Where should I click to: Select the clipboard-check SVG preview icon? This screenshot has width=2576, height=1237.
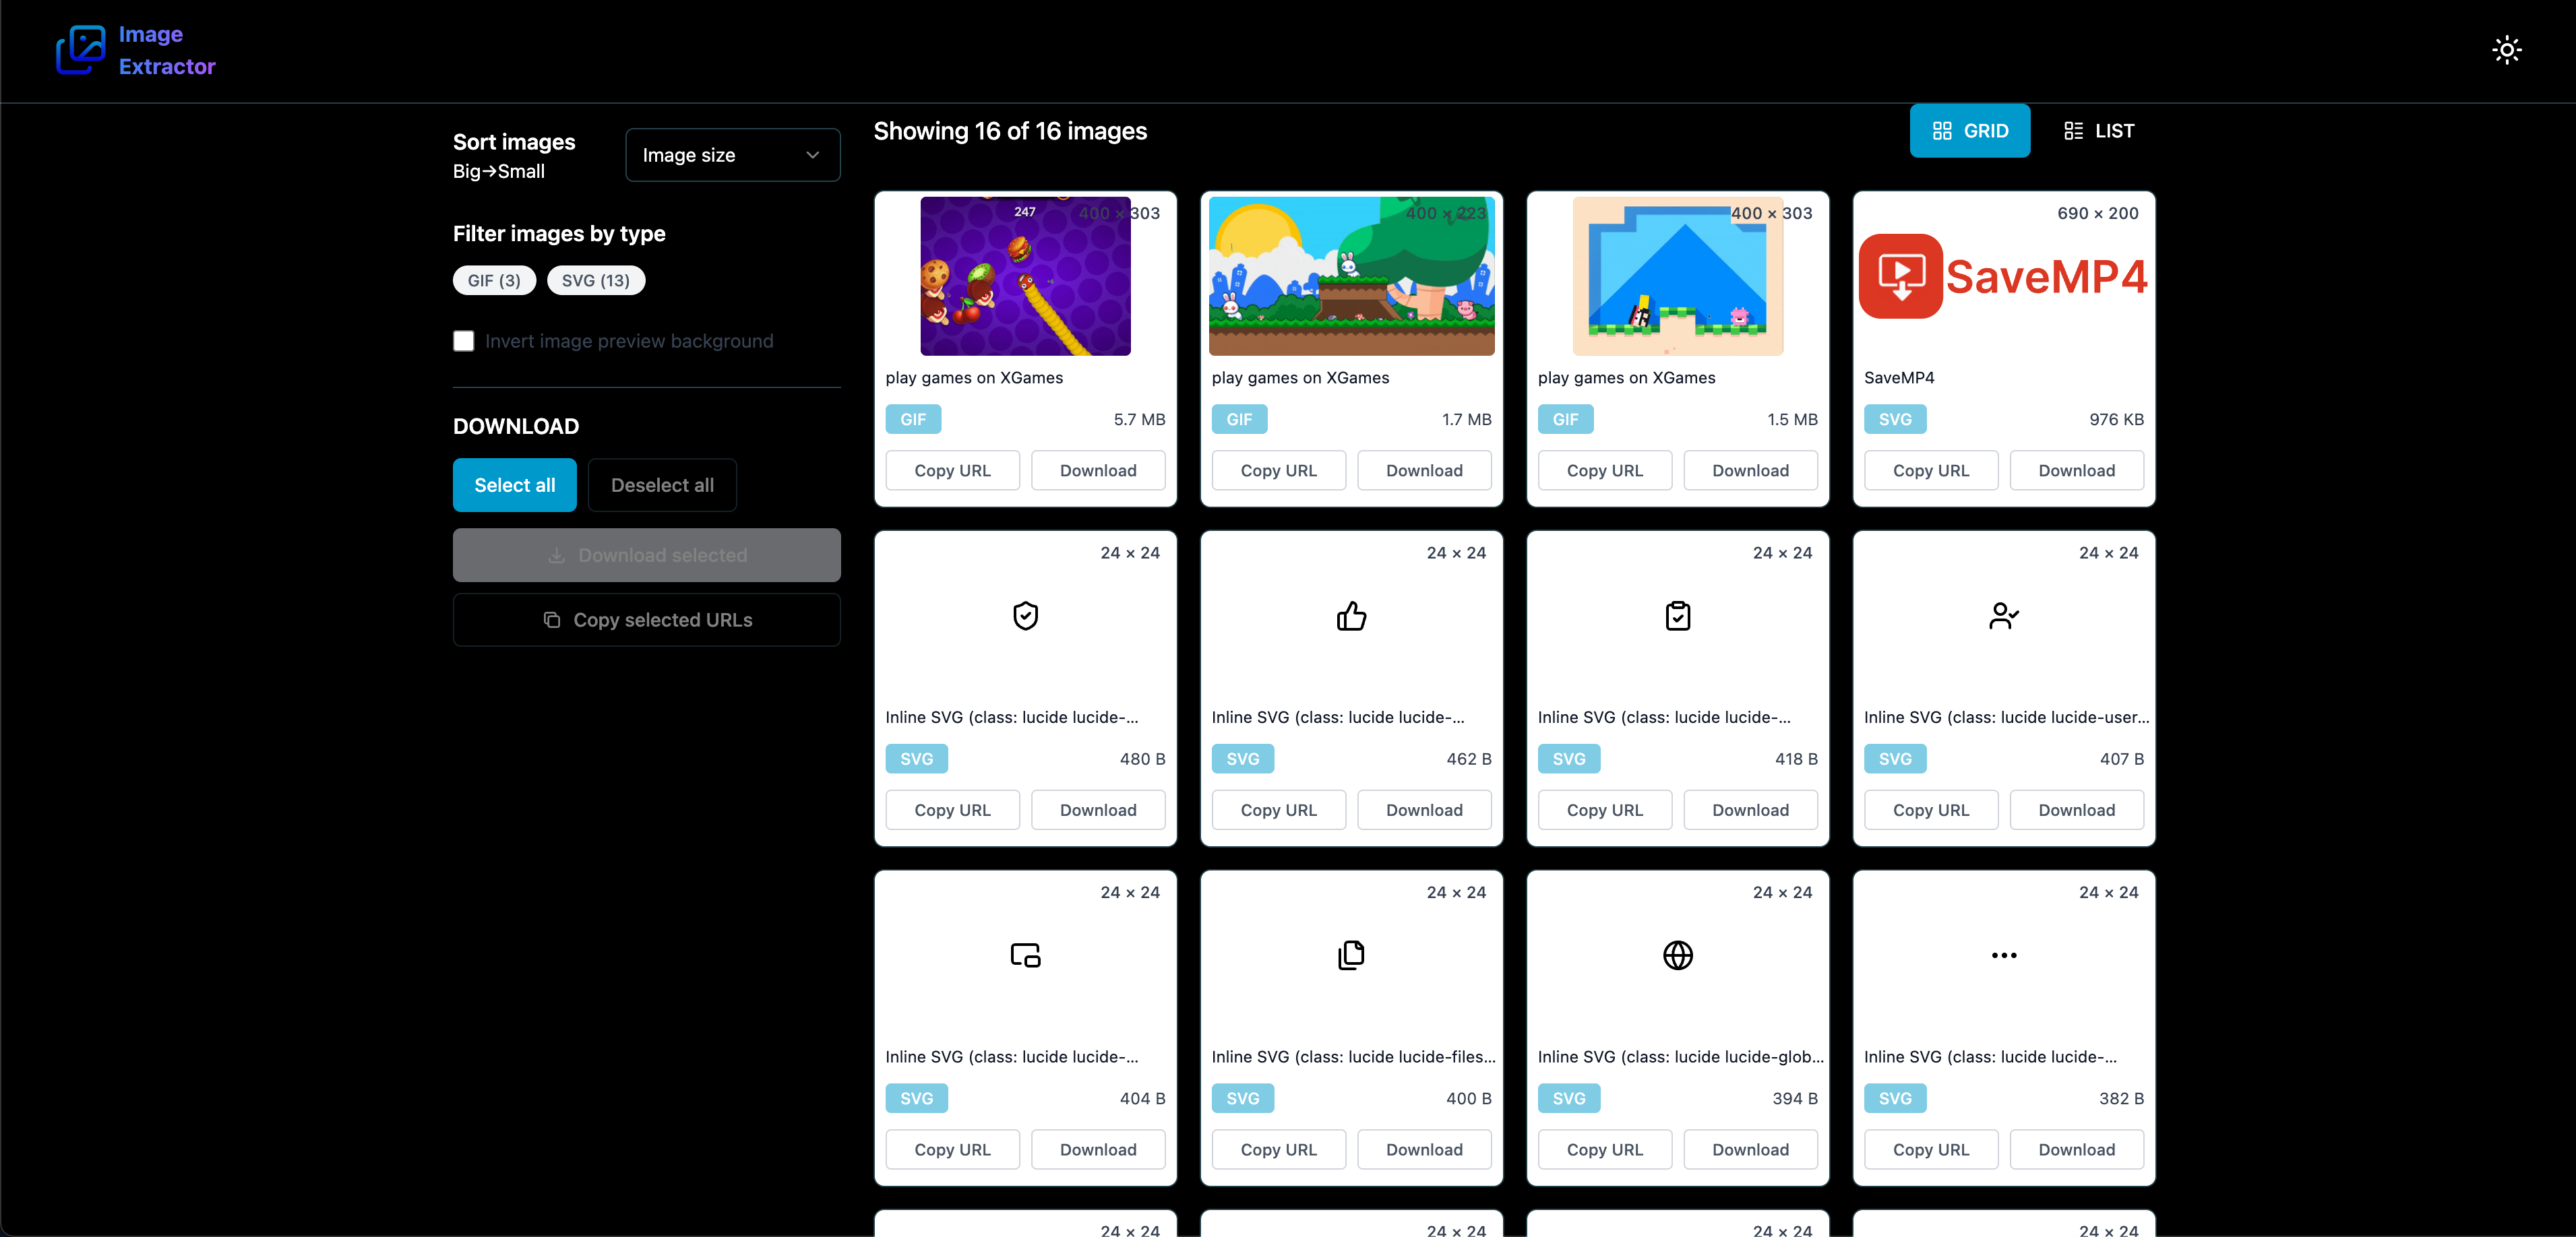(1678, 615)
